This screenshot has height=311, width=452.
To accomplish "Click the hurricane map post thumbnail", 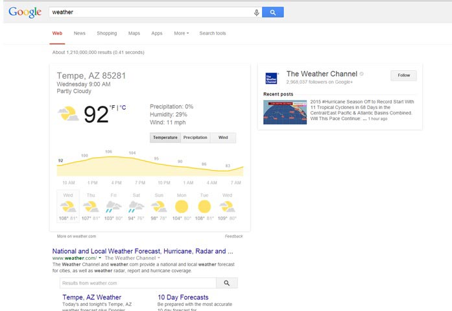I will (285, 112).
